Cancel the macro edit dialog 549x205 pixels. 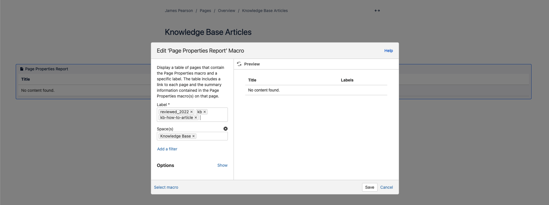386,187
